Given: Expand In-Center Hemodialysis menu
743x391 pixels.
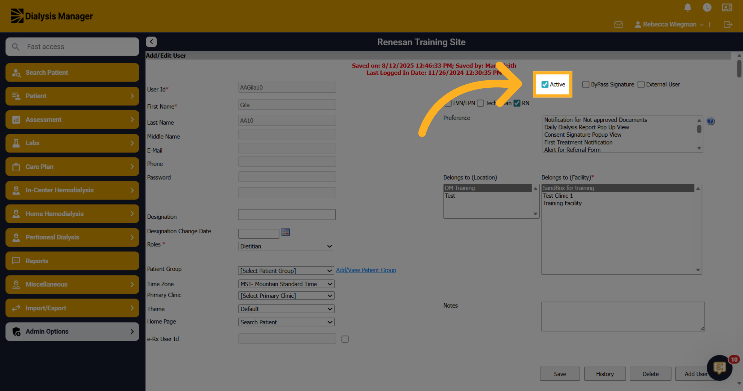Looking at the screenshot, I should (x=72, y=190).
